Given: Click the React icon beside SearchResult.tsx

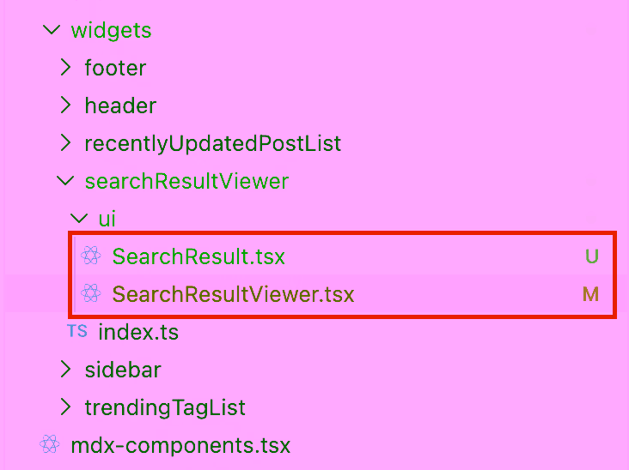Looking at the screenshot, I should (x=90, y=256).
